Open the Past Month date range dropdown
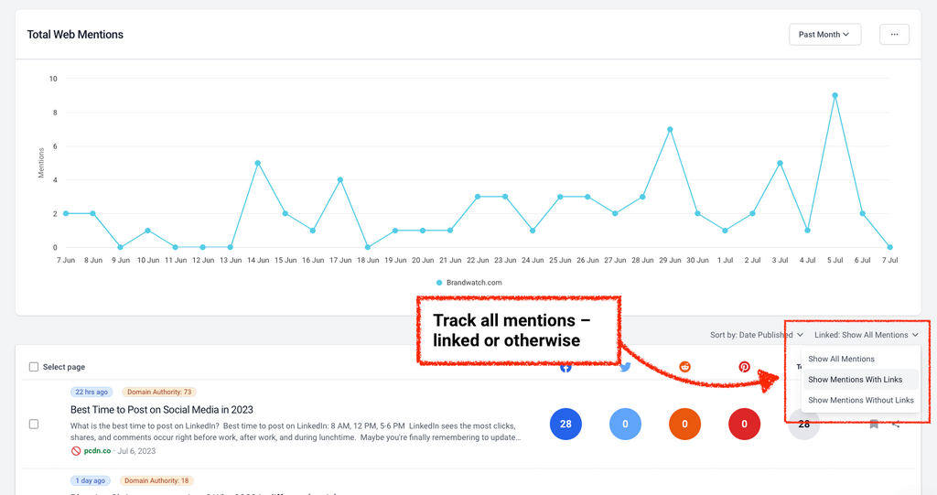 pyautogui.click(x=824, y=35)
